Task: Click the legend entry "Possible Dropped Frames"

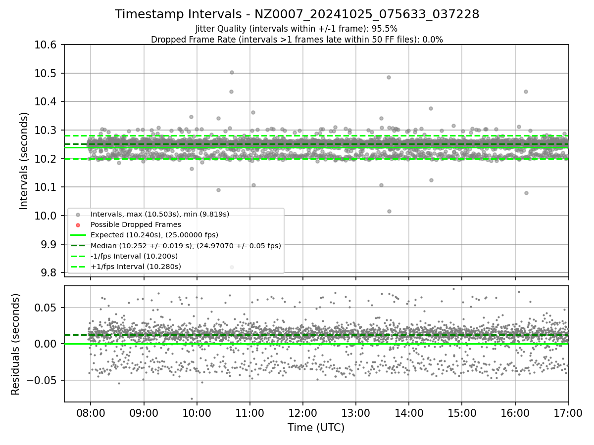Action: (x=136, y=224)
